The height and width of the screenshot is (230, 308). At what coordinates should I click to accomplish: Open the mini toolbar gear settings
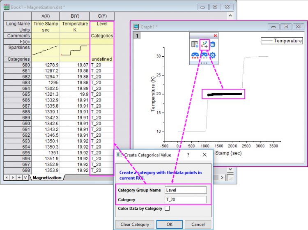tap(213, 55)
